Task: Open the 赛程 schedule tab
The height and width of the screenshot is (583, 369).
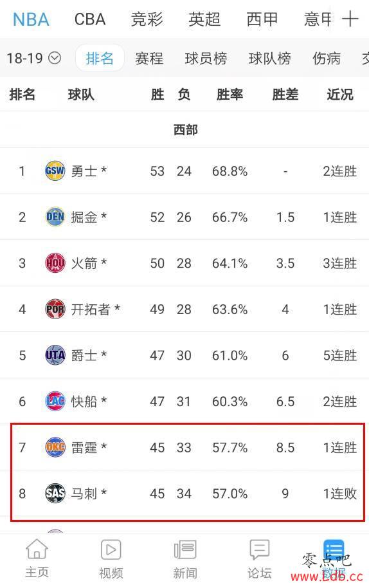Action: pyautogui.click(x=149, y=59)
